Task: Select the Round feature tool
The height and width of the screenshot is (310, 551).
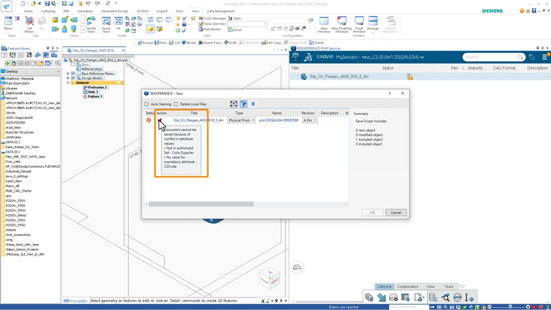Action: tap(145, 42)
